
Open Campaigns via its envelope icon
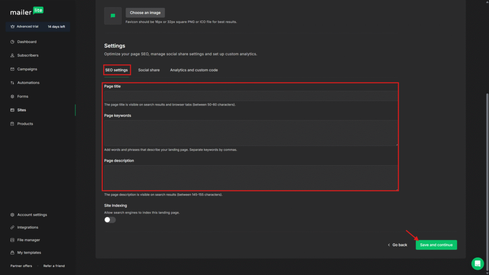point(12,69)
